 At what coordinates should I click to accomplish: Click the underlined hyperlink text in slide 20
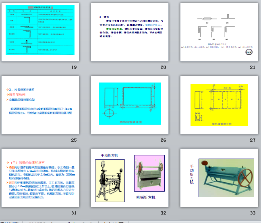tap(152, 25)
